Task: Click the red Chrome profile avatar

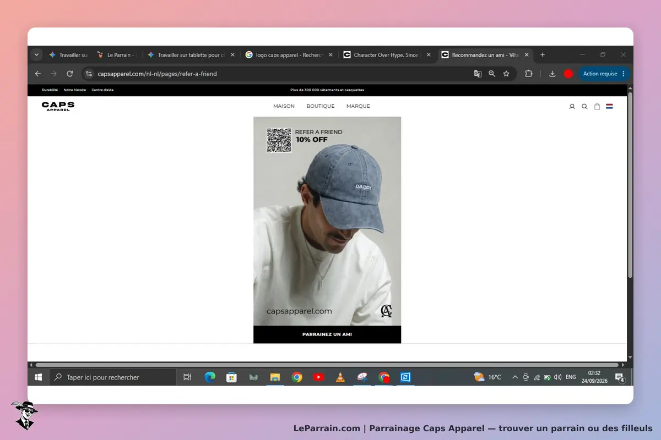Action: (x=568, y=74)
